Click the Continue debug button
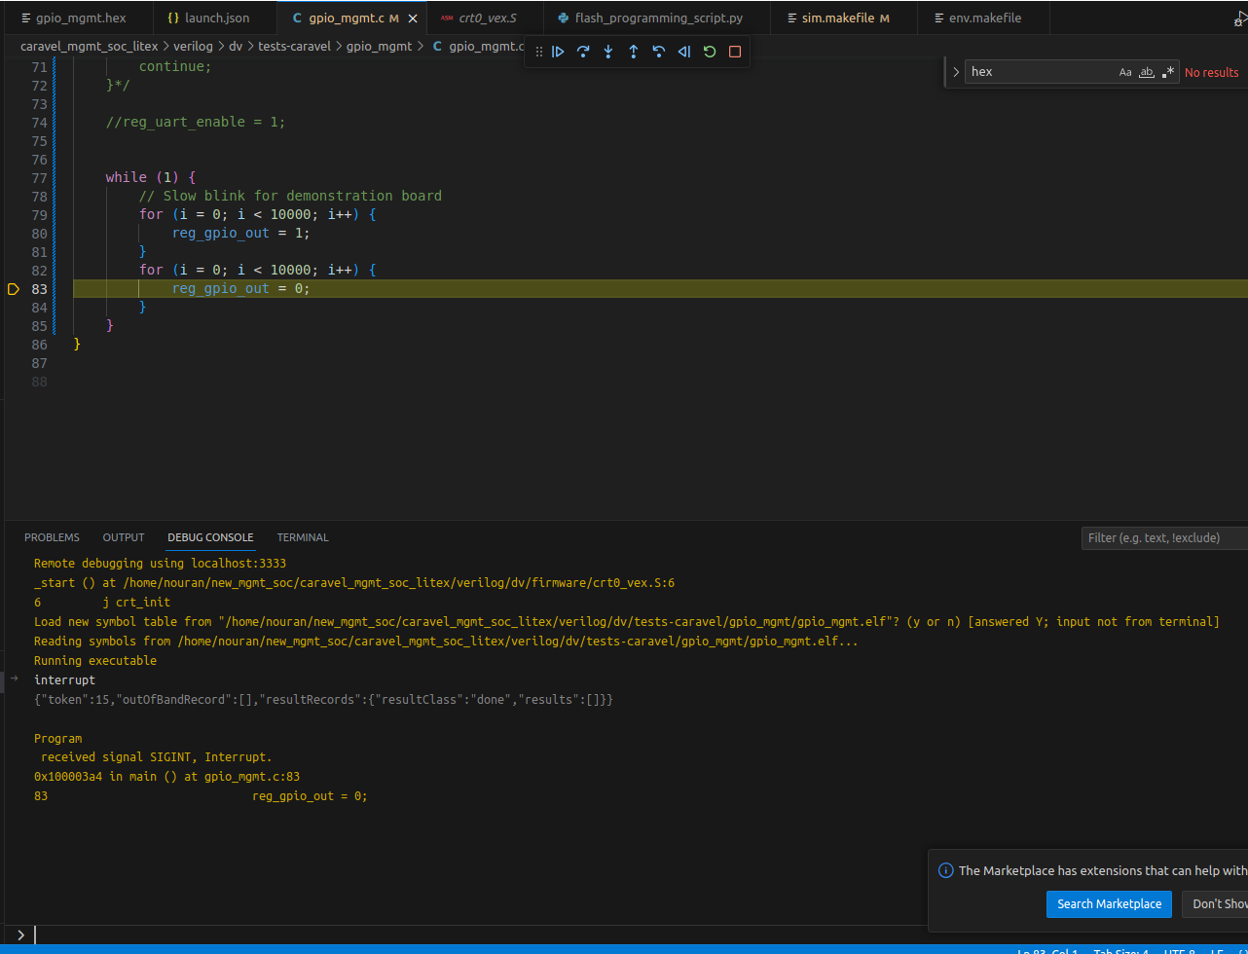The image size is (1248, 954). pos(558,52)
